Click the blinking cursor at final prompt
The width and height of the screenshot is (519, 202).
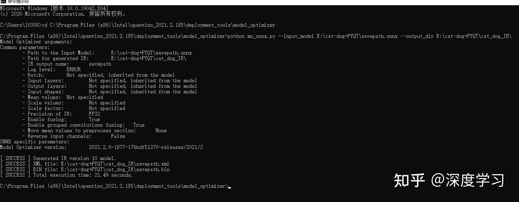[229, 187]
